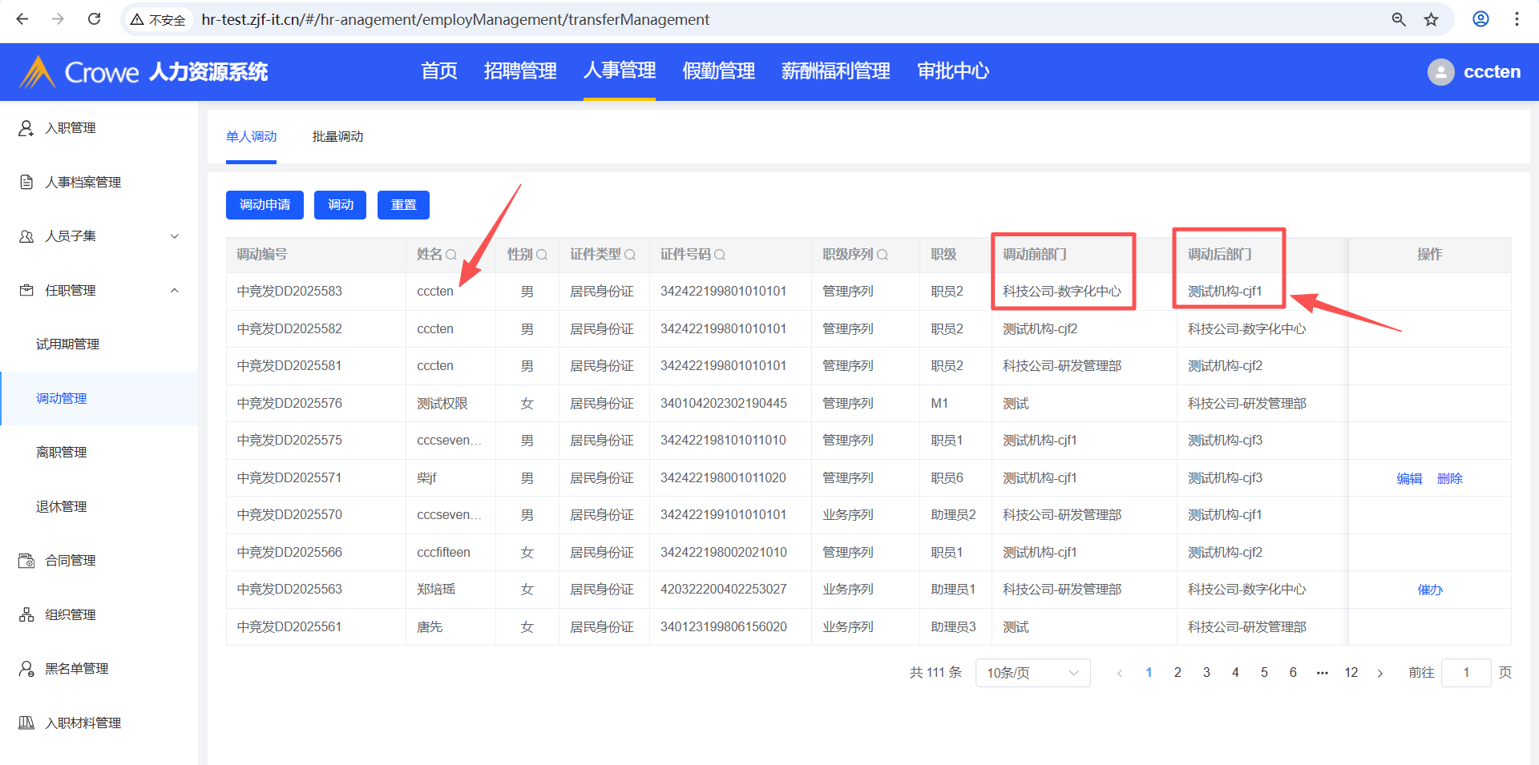Viewport: 1539px width, 765px height.
Task: Bookmark this page with the star icon
Action: [x=1431, y=19]
